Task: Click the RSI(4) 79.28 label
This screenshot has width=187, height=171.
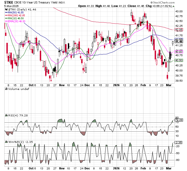Action: pyautogui.click(x=18, y=115)
